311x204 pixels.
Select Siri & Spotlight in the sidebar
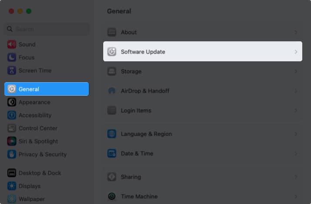(x=47, y=141)
